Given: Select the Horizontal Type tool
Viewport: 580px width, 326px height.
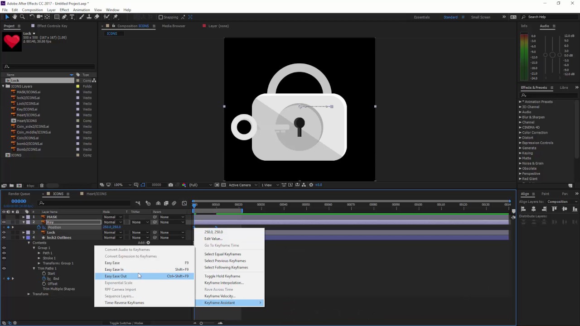Looking at the screenshot, I should point(72,17).
